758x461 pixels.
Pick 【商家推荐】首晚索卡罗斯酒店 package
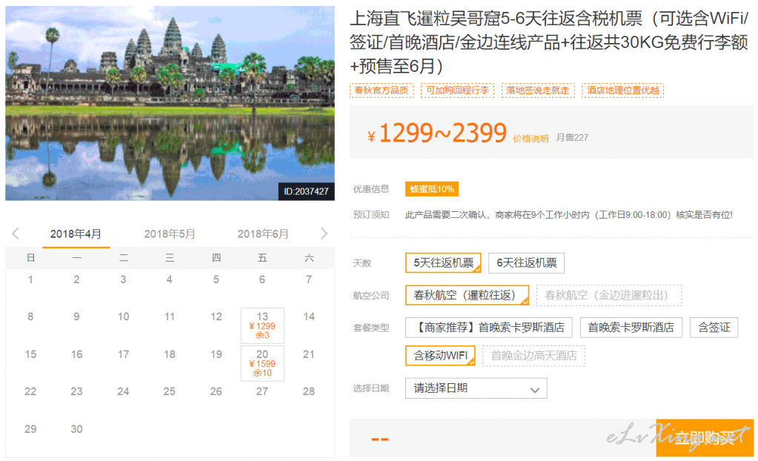click(489, 328)
